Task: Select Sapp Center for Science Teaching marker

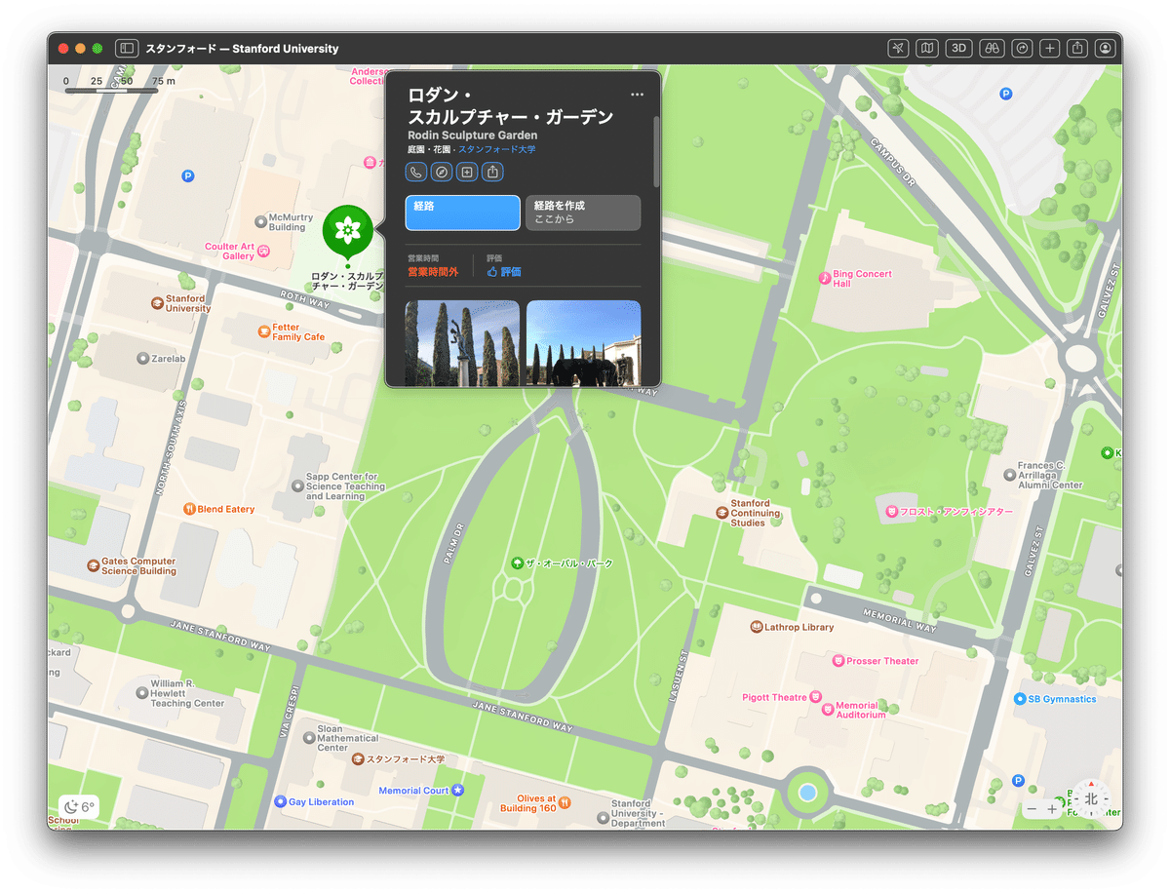Action: (297, 485)
